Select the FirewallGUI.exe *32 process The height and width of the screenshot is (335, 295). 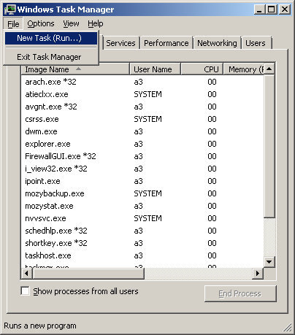(142, 156)
